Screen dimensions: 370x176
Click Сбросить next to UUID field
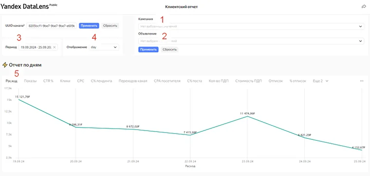110,26
